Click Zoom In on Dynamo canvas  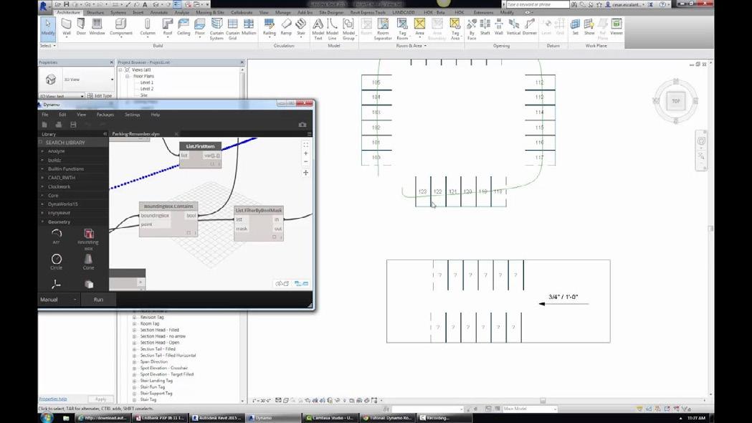pos(305,153)
